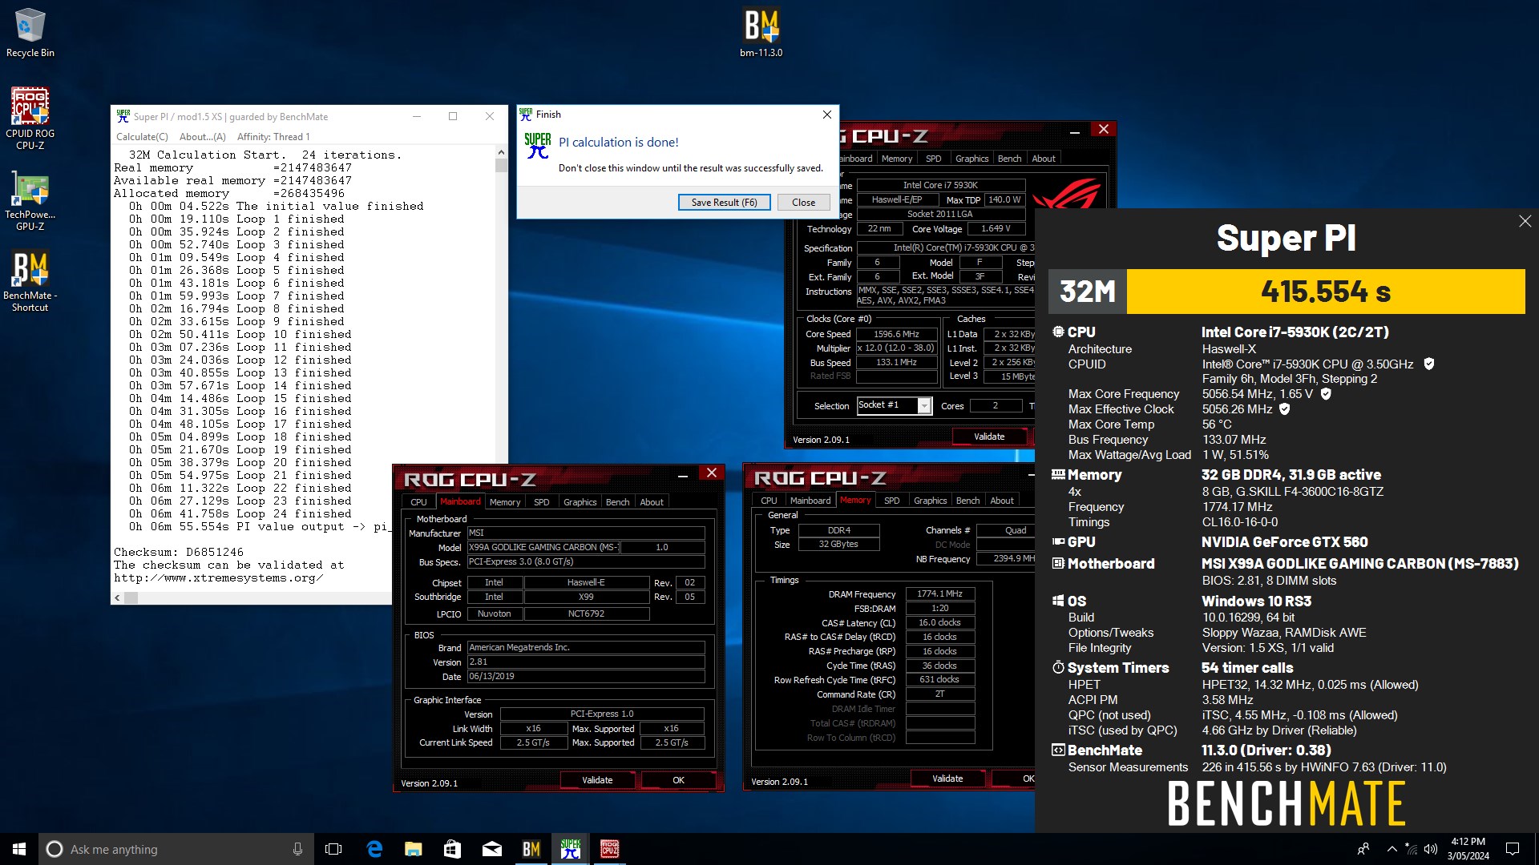Switch to CPU tab in Mainboard CPU-Z window
Image resolution: width=1539 pixels, height=865 pixels.
pos(418,502)
